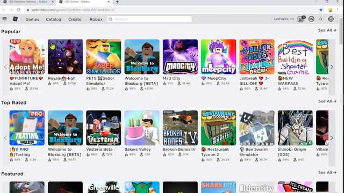See All Popular games
This screenshot has width=344, height=193.
click(327, 30)
